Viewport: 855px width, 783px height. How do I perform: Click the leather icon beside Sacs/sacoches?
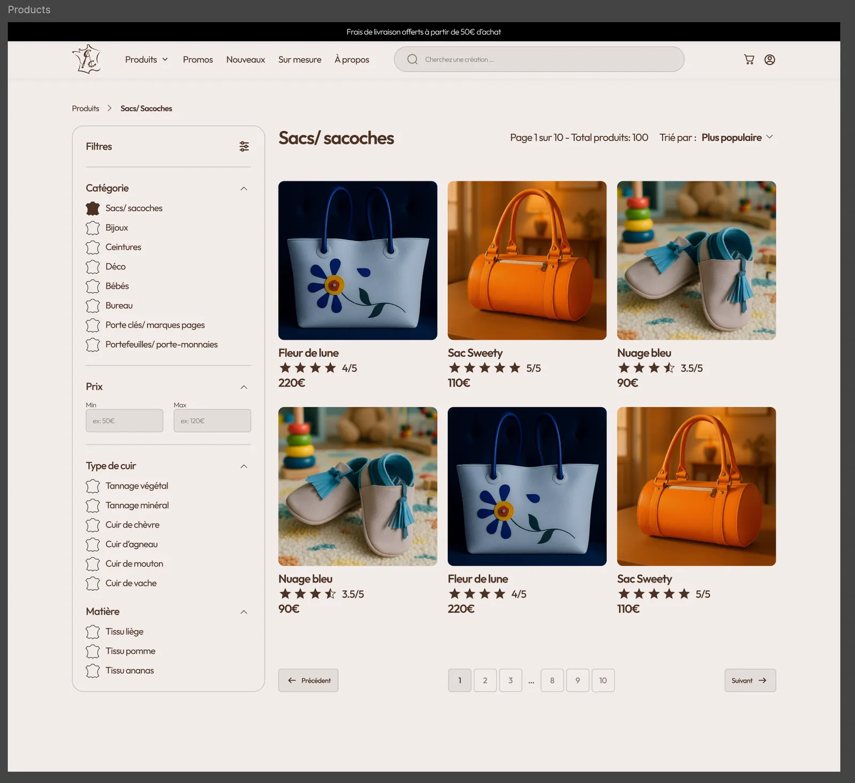point(92,208)
